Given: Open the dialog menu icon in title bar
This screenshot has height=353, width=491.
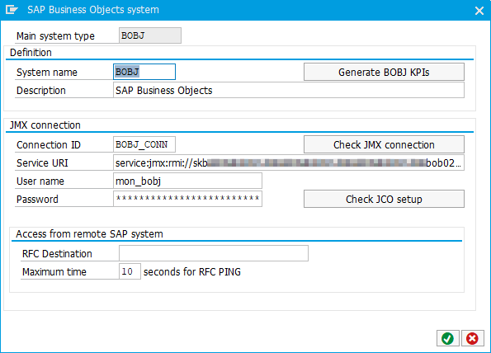Looking at the screenshot, I should coord(12,10).
